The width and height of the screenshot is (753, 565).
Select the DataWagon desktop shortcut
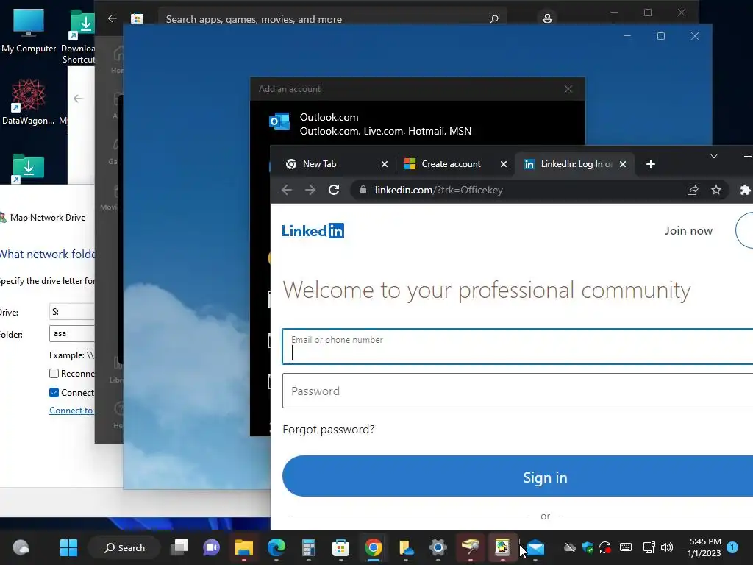[29, 102]
